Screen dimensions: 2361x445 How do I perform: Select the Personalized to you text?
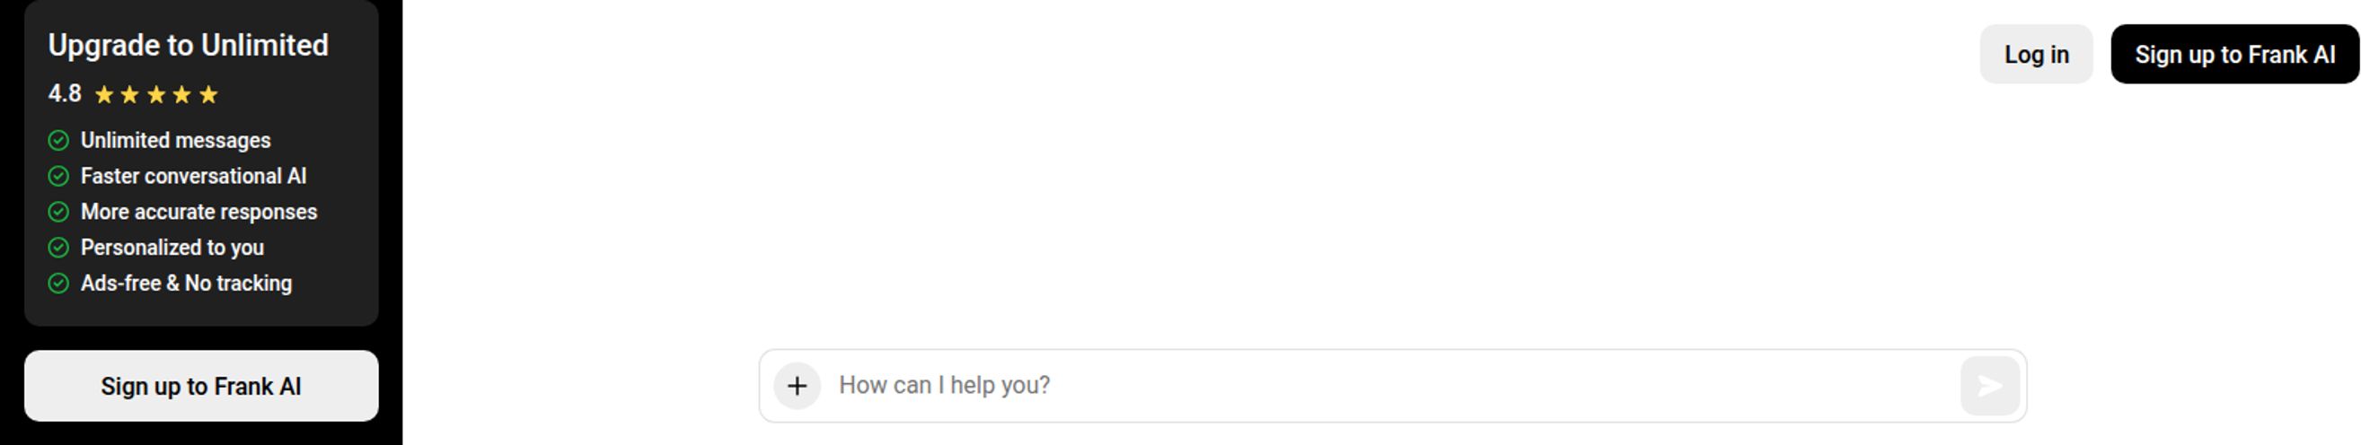[172, 248]
